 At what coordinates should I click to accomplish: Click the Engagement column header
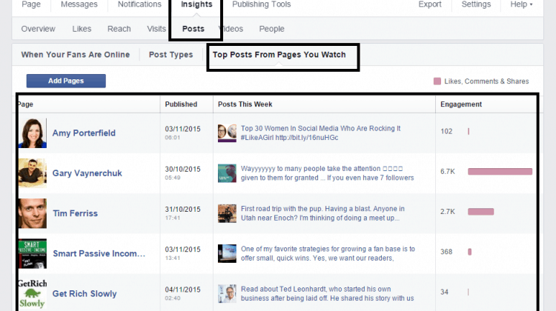pos(461,104)
